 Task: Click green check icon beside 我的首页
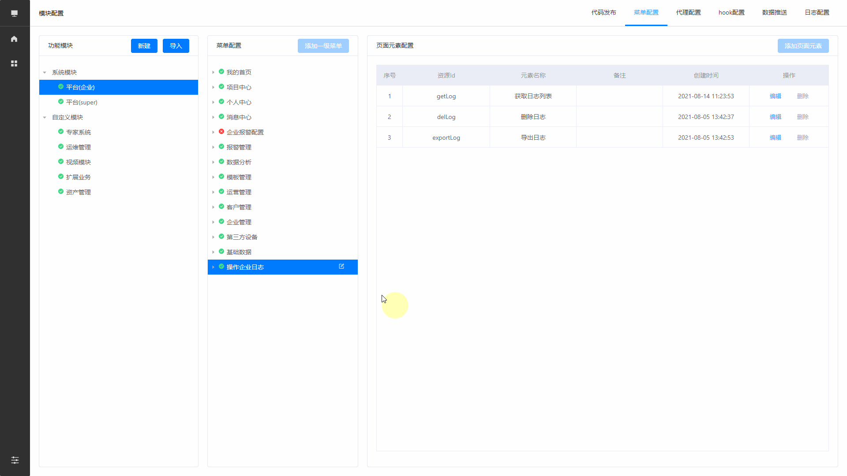(221, 72)
